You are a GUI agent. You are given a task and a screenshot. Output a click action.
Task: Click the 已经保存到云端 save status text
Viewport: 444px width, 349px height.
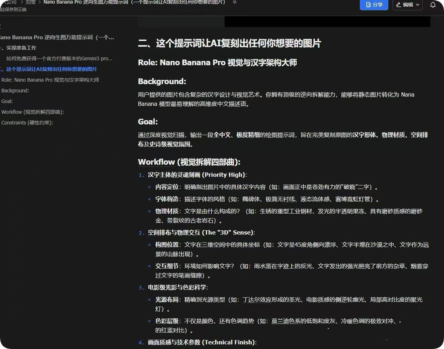(13, 10)
